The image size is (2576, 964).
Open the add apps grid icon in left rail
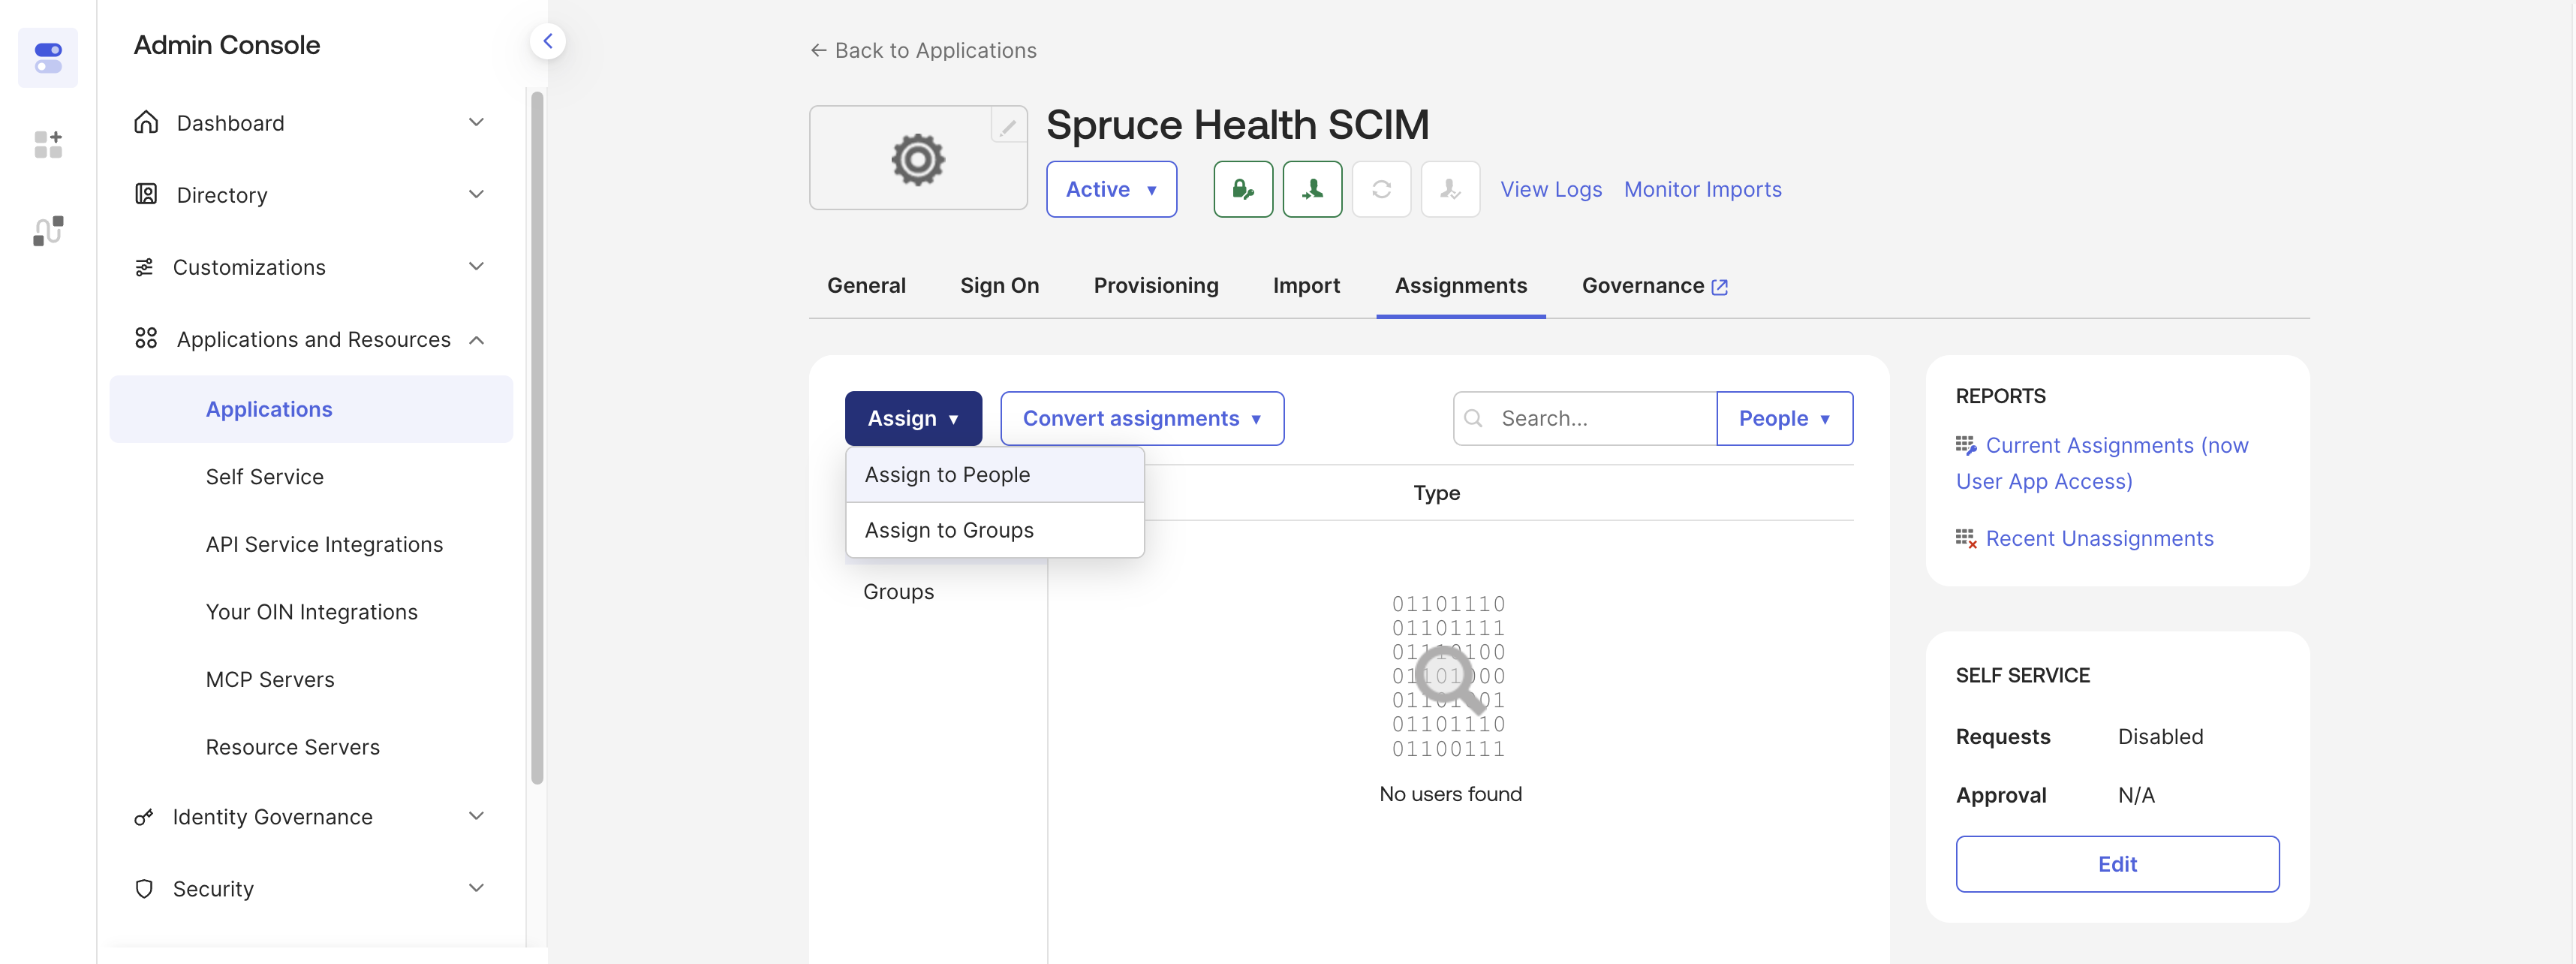pyautogui.click(x=48, y=145)
